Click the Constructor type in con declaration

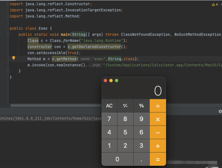pos(40,47)
